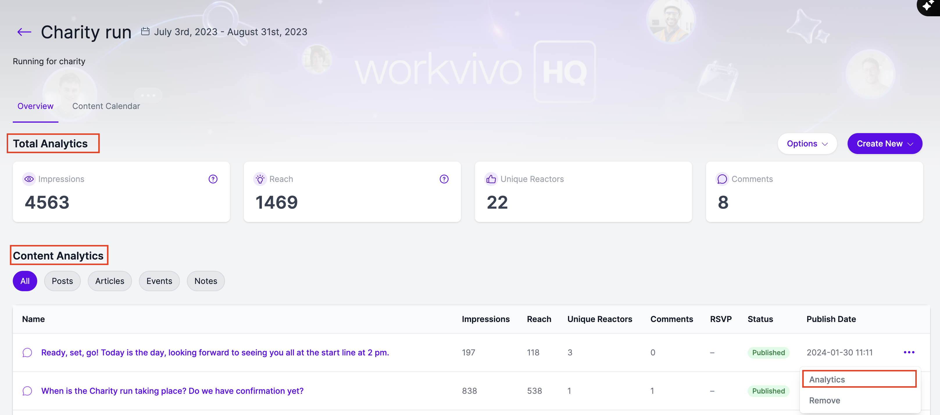Click the sparkle icon in the top corner
Viewport: 940px width, 415px height.
coord(929,6)
